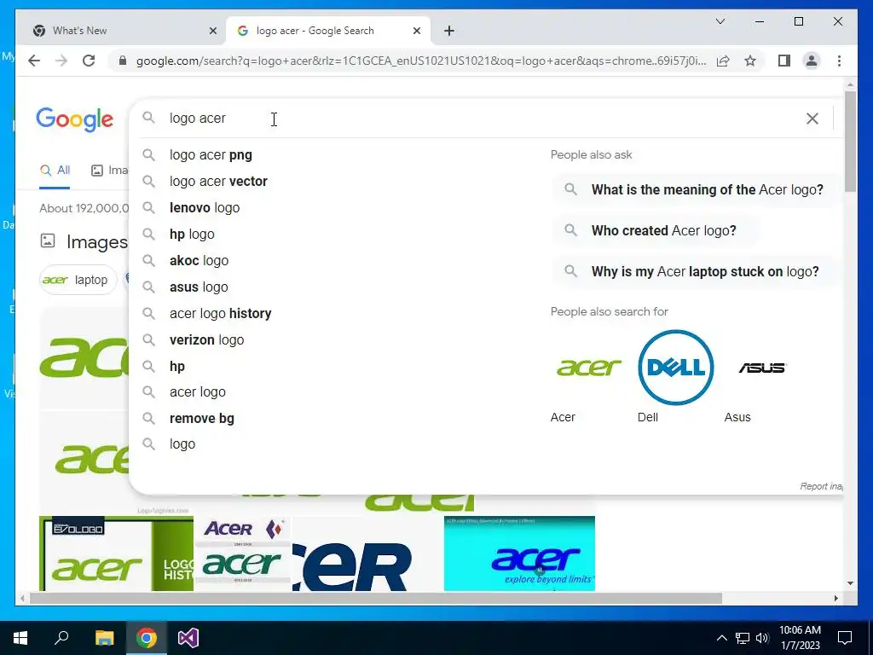Close the What's New tab

[212, 31]
